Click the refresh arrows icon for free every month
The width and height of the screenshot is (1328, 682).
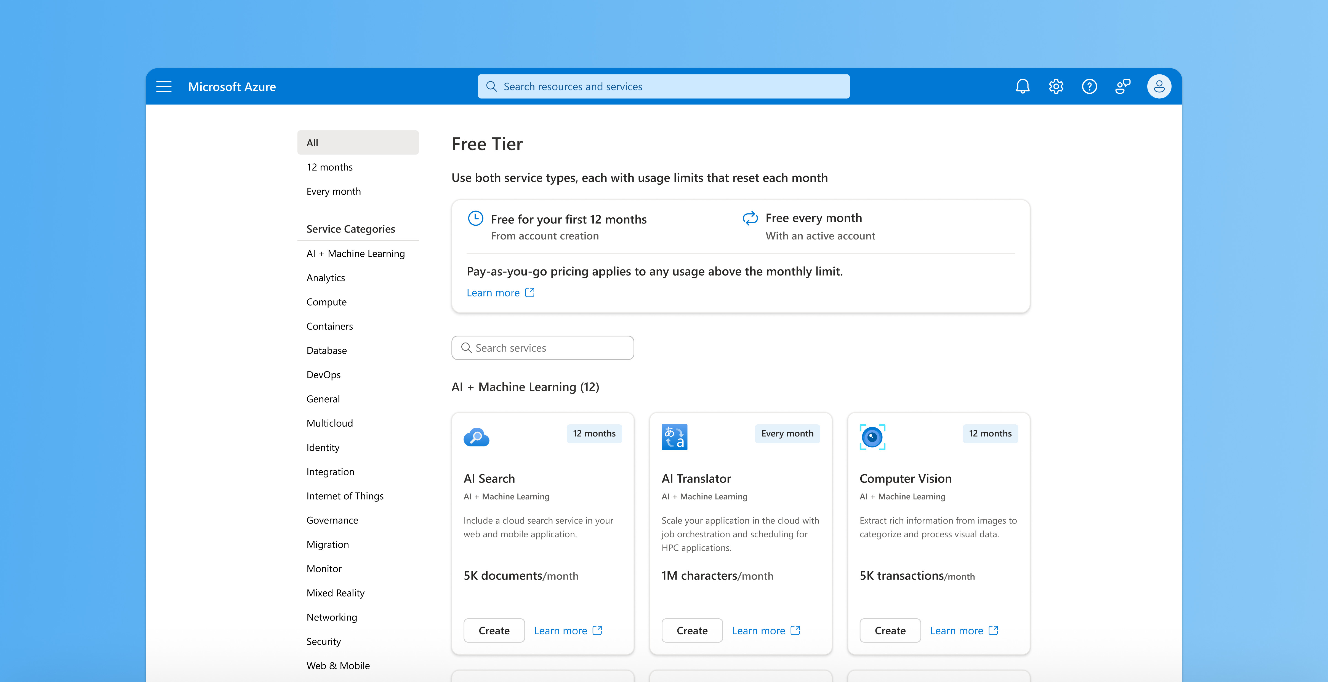(750, 218)
